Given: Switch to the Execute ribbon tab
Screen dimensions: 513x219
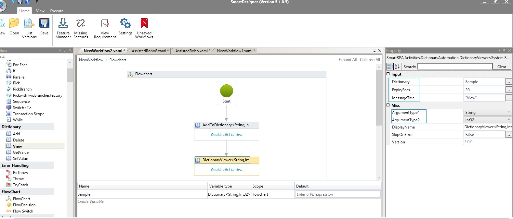Looking at the screenshot, I should 57,11.
